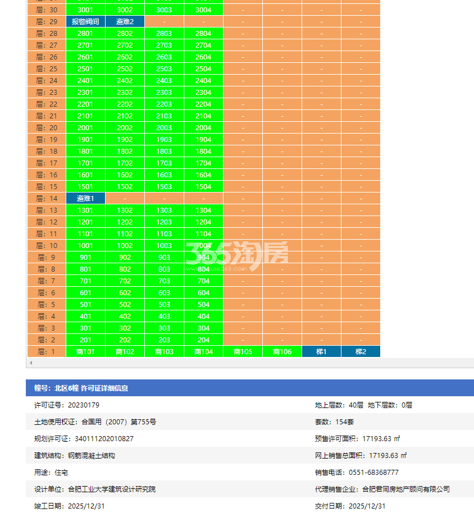Click the horizontal scrollbar left arrow
This screenshot has width=474, height=513.
pos(31,363)
